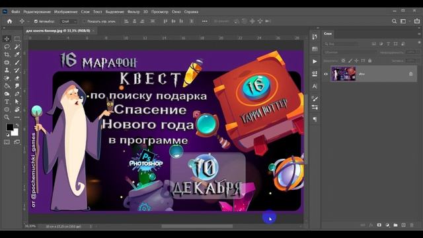Open the blending mode dropdown
This screenshot has height=238, width=423.
coord(350,52)
